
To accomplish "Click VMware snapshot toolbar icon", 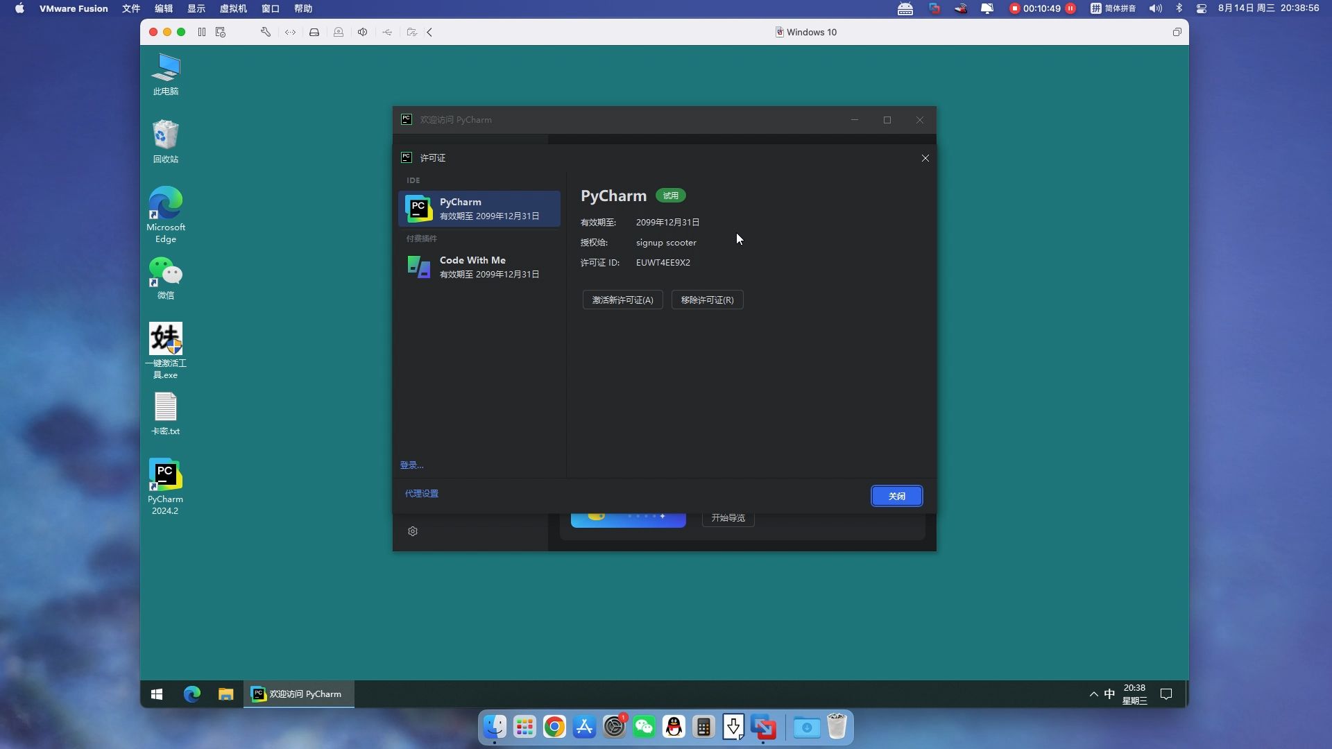I will click(221, 32).
